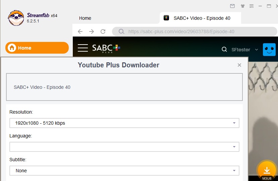
Task: Open the Resolution dropdown
Action: 124,123
